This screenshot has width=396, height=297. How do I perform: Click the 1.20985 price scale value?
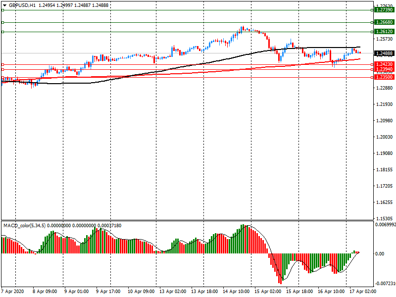point(384,121)
